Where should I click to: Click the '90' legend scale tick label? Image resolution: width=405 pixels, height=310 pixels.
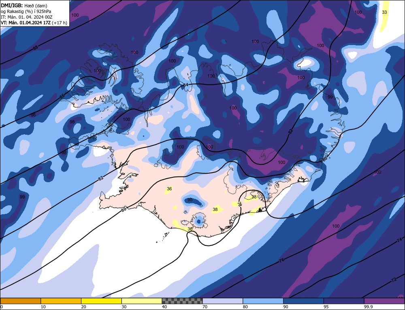point(286,307)
